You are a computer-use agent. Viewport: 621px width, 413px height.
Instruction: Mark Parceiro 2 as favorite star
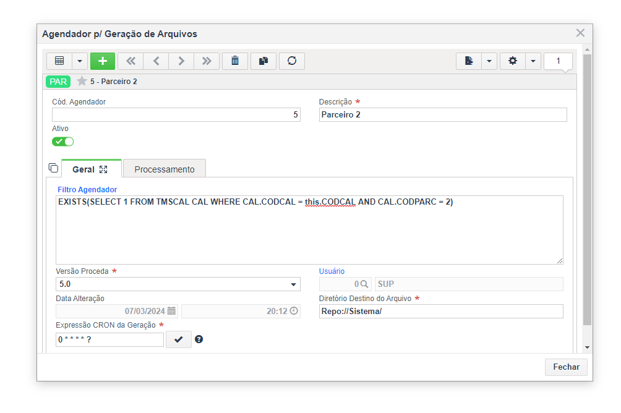click(82, 81)
